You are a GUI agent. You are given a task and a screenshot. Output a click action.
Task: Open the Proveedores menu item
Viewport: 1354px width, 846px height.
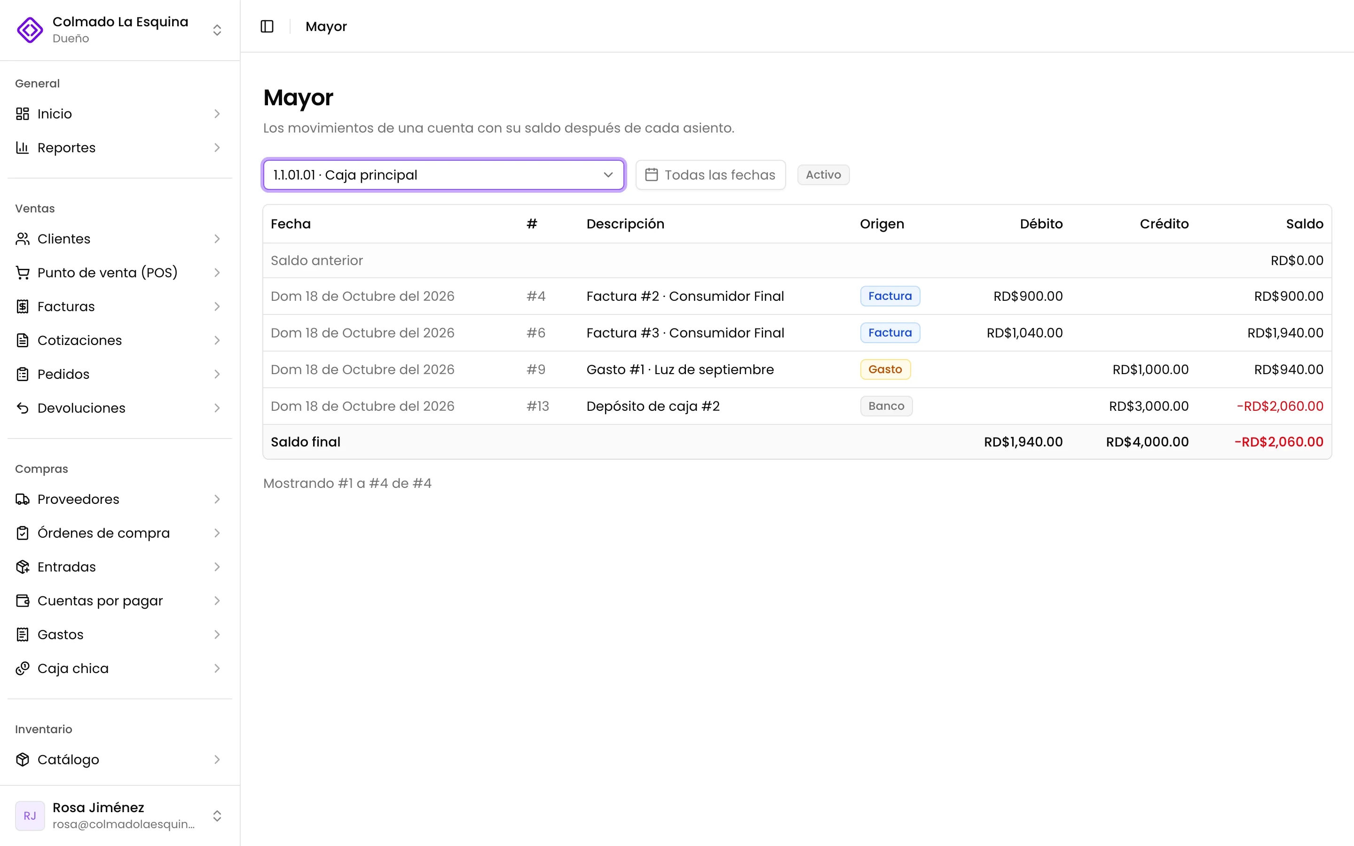120,499
